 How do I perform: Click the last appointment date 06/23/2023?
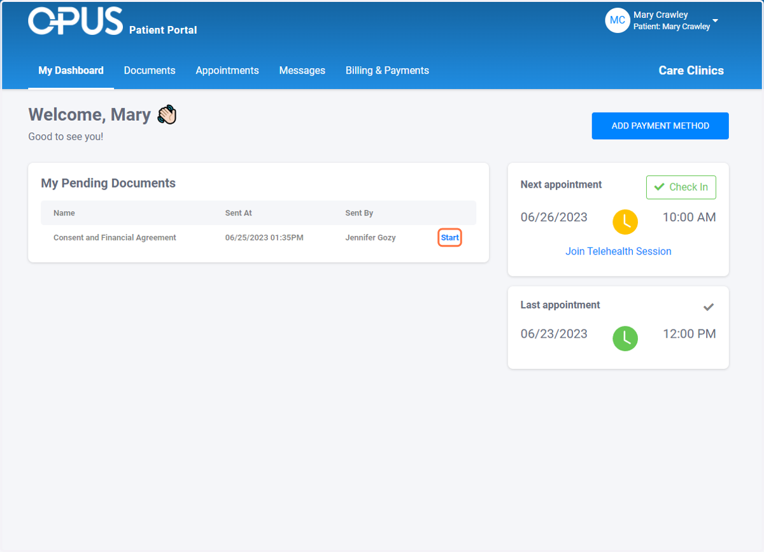554,334
